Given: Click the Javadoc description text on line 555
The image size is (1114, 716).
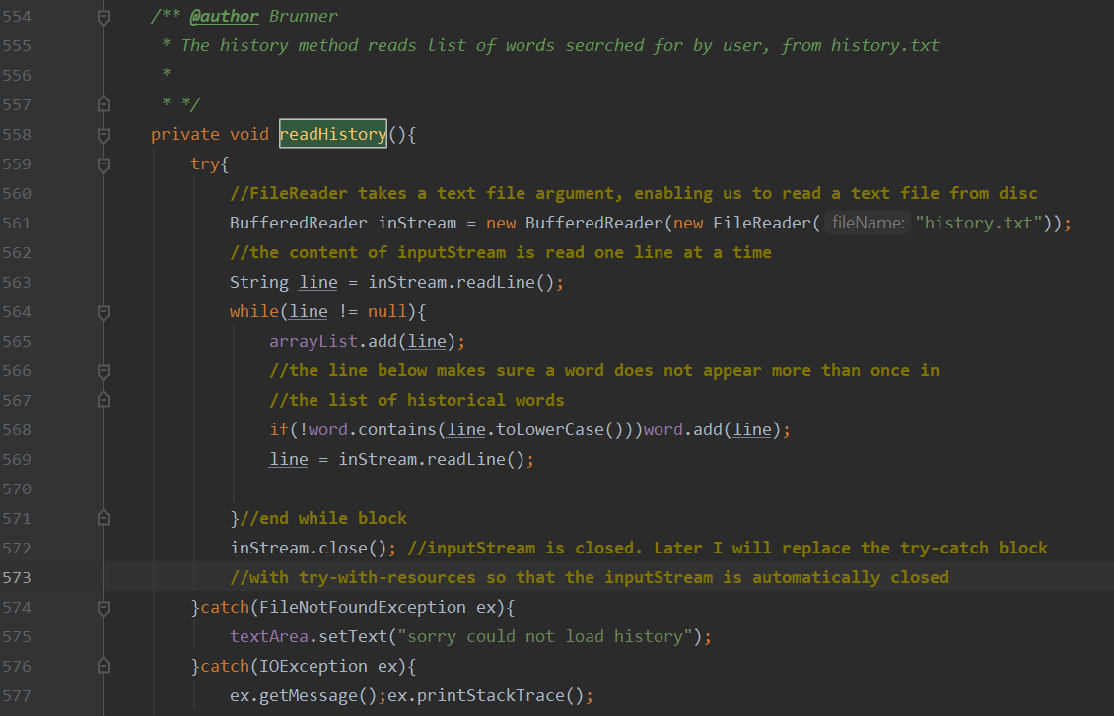Looking at the screenshot, I should 560,45.
